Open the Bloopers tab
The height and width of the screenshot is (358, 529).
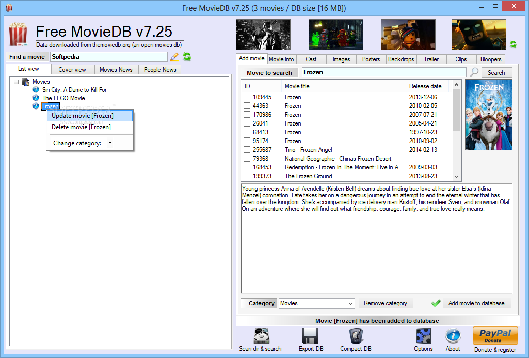491,59
